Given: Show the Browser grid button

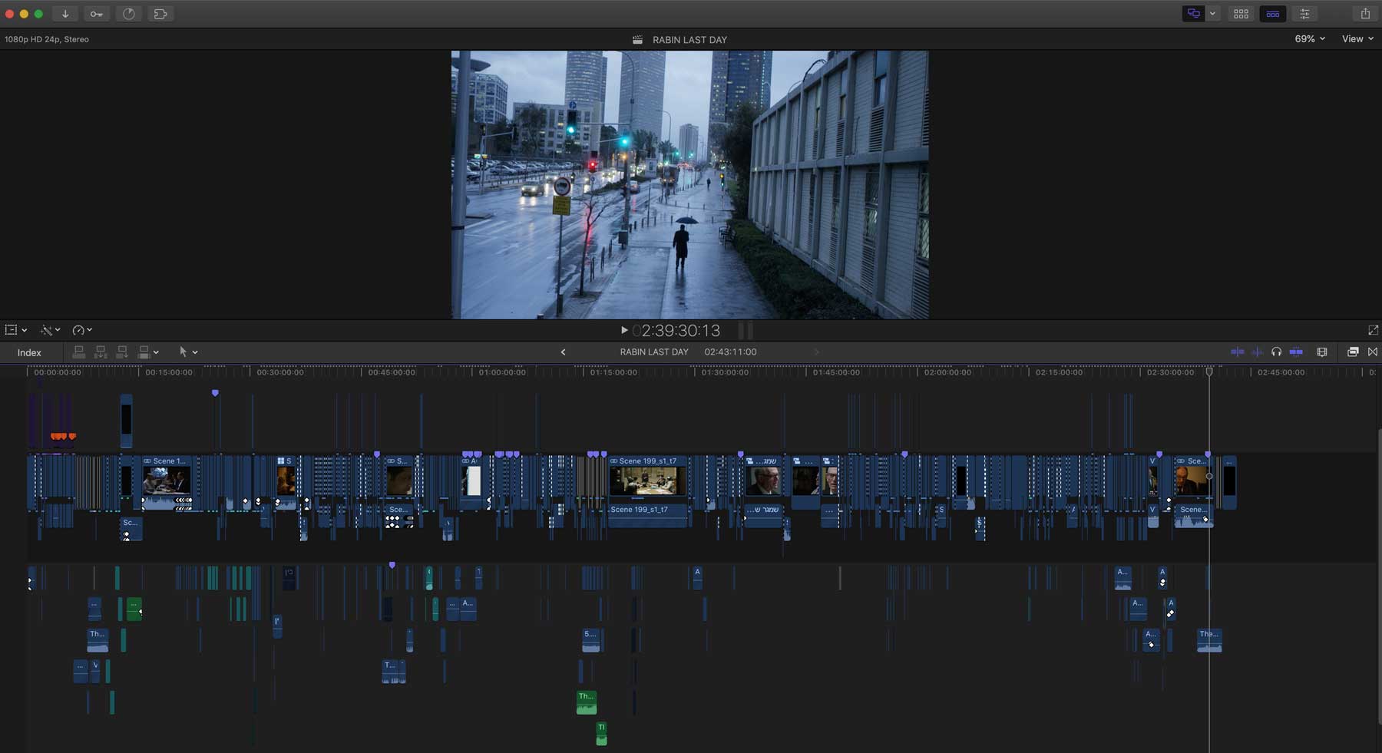Looking at the screenshot, I should coord(1241,14).
